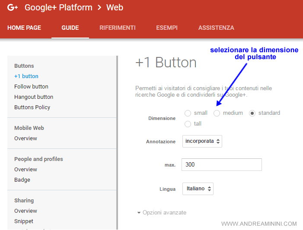303x230 pixels.
Task: Open Hangout button in the sidebar
Action: (34, 97)
